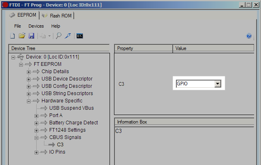This screenshot has height=165, width=261.
Task: Program devices with the lightning bolt icon
Action: click(x=68, y=36)
